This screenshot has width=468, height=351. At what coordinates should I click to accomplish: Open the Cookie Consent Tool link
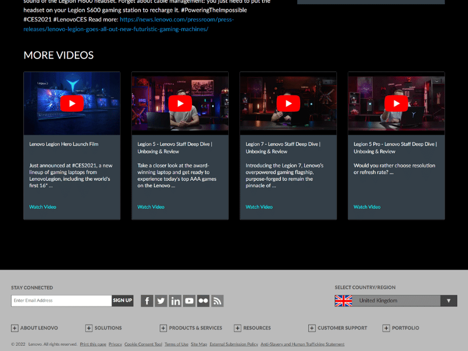(x=143, y=344)
